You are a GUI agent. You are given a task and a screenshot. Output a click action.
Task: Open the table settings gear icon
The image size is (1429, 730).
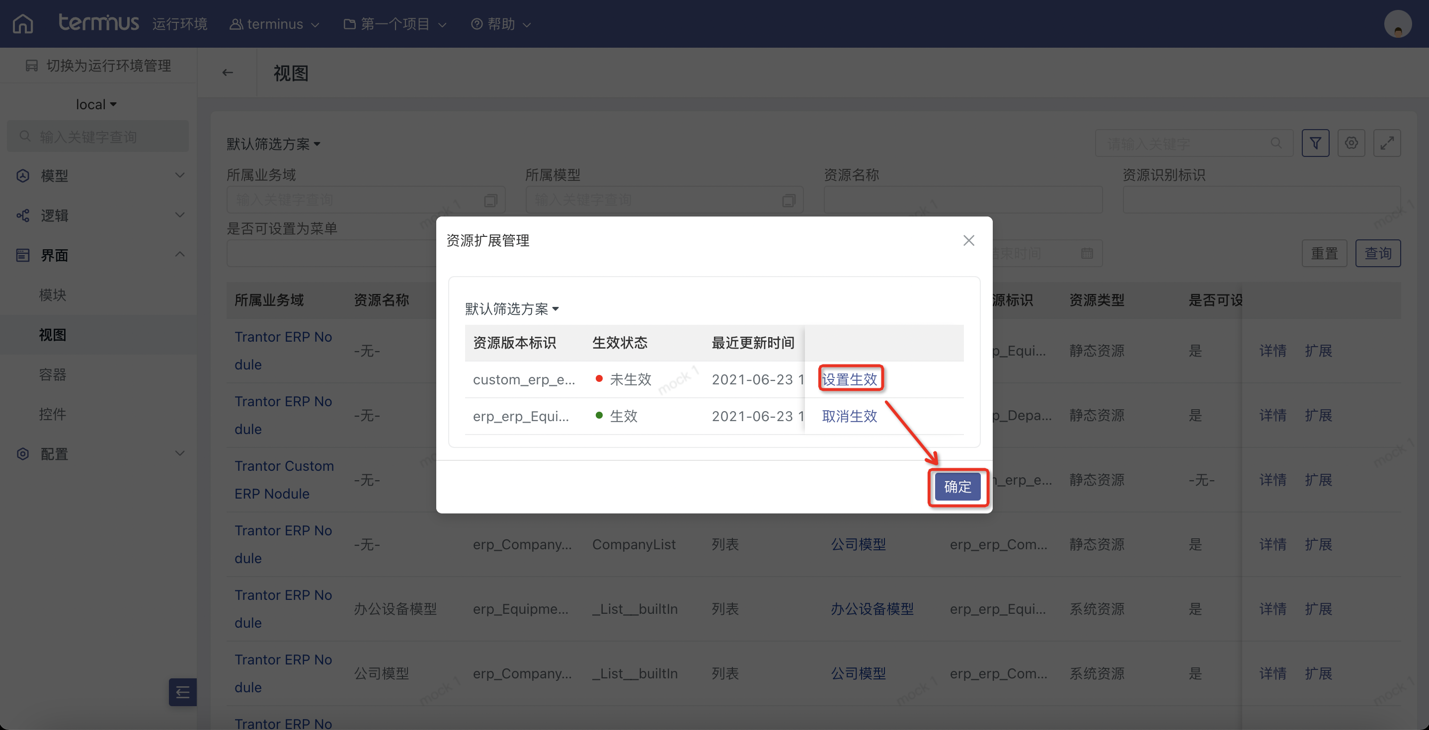point(1351,144)
